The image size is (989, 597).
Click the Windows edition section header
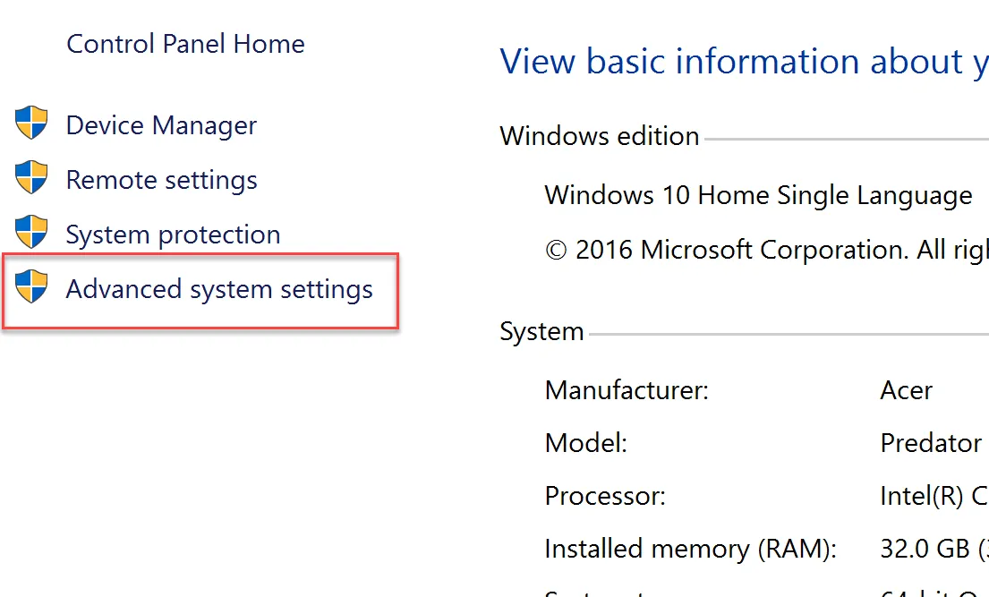599,136
